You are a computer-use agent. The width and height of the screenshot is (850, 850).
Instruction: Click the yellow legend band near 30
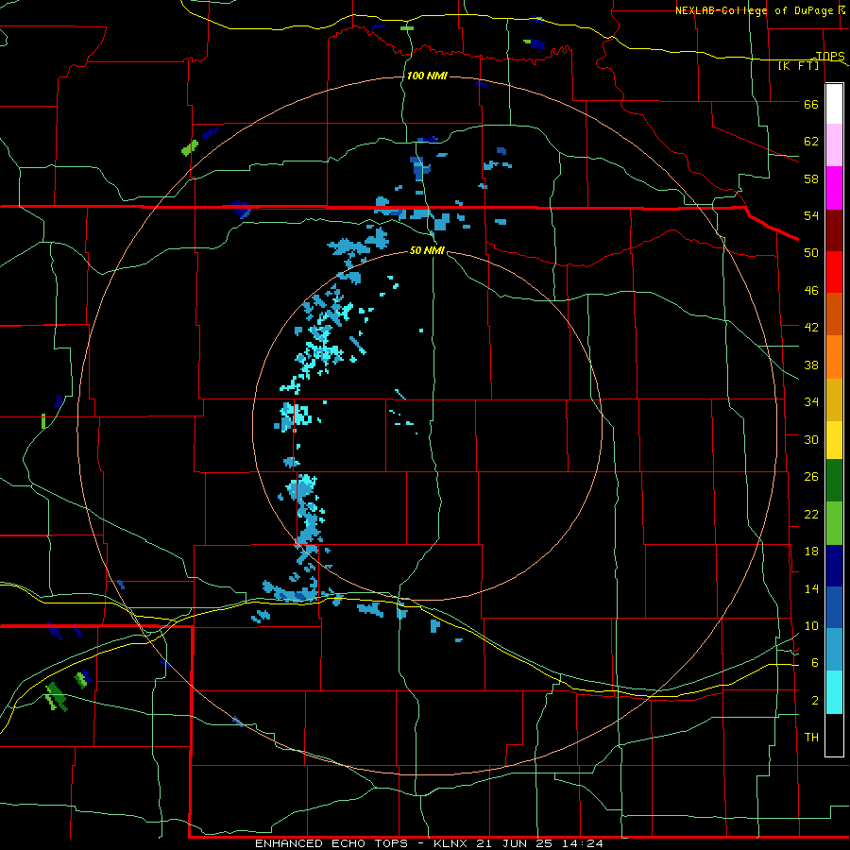pos(834,440)
